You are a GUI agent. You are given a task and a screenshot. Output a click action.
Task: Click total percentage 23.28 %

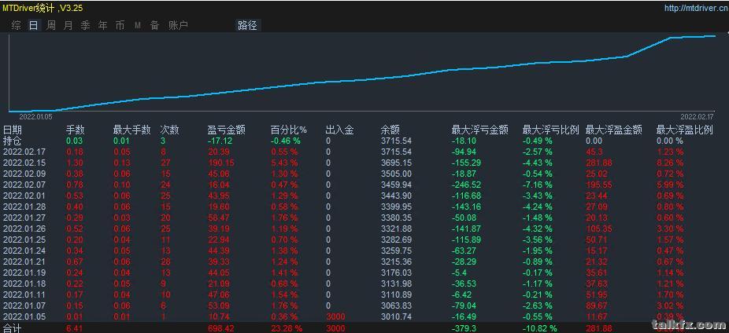[287, 328]
